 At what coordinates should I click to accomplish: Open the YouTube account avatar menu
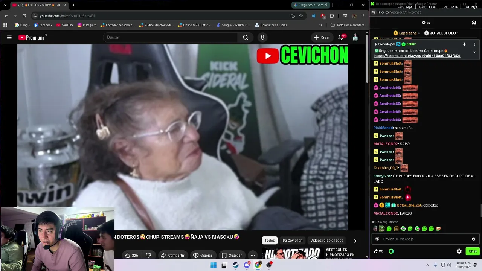coord(355,37)
